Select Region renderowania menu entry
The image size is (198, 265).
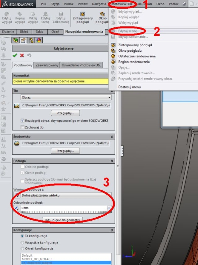click(x=134, y=62)
